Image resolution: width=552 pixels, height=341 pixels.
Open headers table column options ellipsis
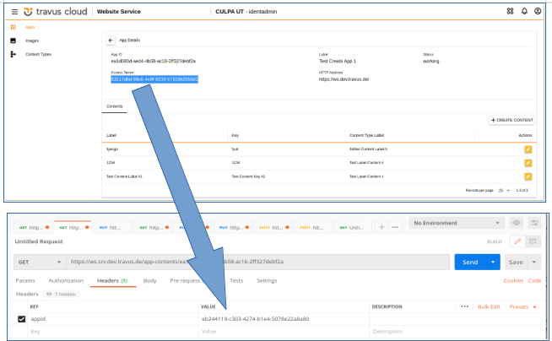pyautogui.click(x=464, y=306)
